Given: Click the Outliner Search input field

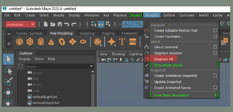Looking at the screenshot, I should (59, 67).
